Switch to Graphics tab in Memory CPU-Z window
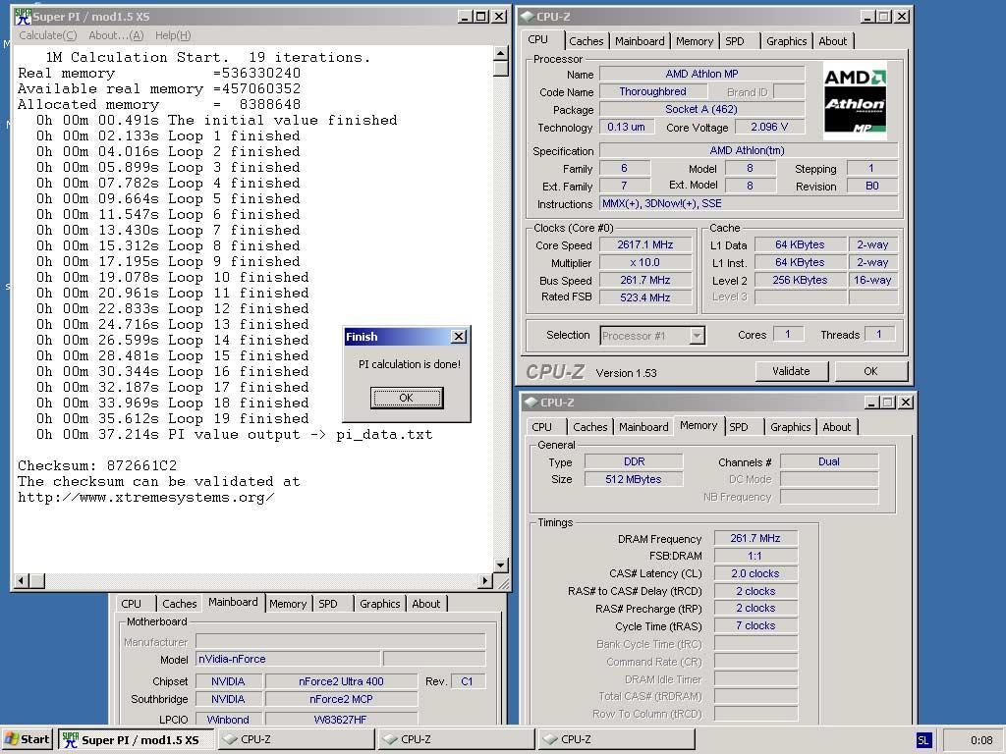This screenshot has width=1006, height=754. [791, 427]
